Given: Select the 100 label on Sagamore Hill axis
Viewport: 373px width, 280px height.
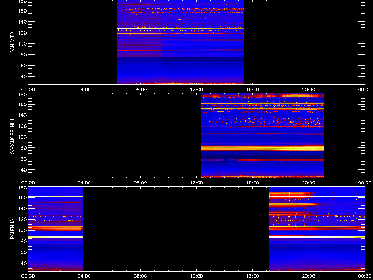Looking at the screenshot, I should 23,137.
